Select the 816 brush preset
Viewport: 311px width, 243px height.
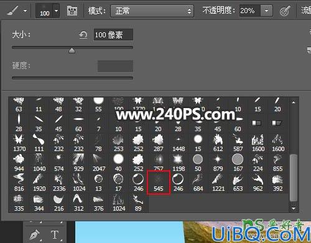pyautogui.click(x=19, y=183)
